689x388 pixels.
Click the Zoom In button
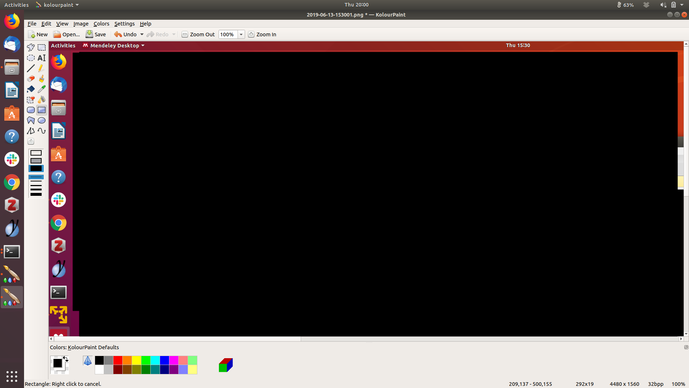point(262,34)
